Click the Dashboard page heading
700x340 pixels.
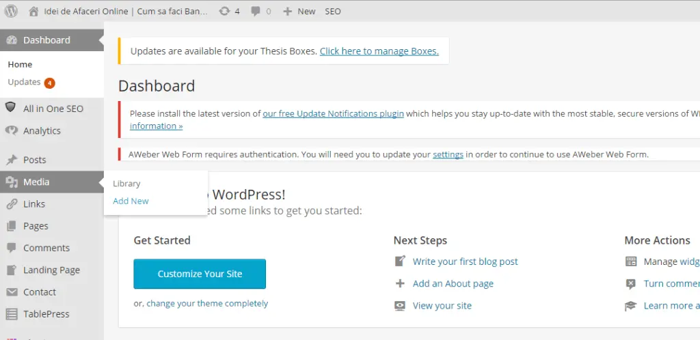click(x=157, y=85)
